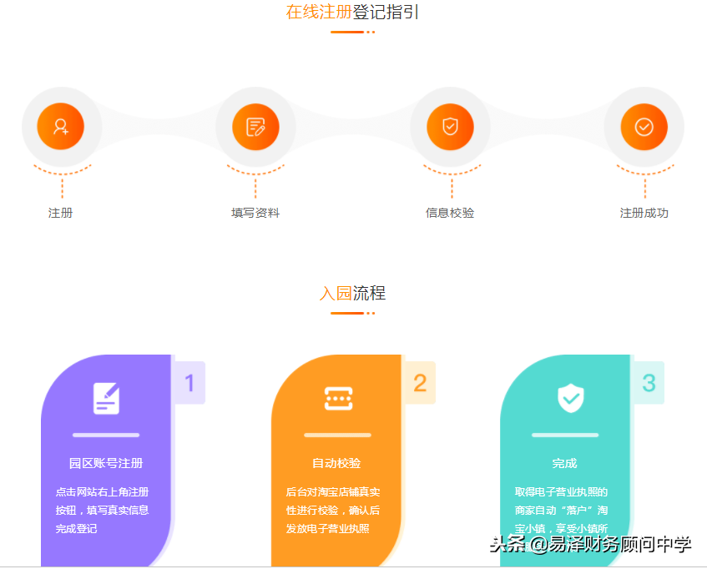707x569 pixels.
Task: Click the 信息校验 shield icon
Action: pos(450,127)
